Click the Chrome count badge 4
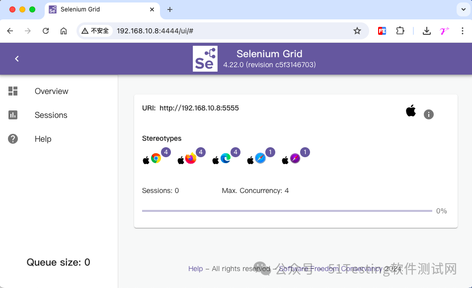Viewport: 472px width, 288px height. (166, 152)
